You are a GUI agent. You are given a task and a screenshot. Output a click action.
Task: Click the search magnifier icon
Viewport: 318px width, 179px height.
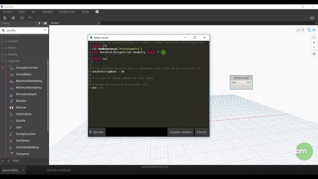3,30
